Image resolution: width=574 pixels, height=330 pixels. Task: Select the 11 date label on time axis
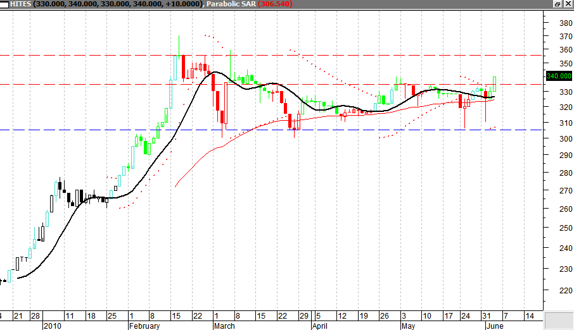[x=69, y=316]
